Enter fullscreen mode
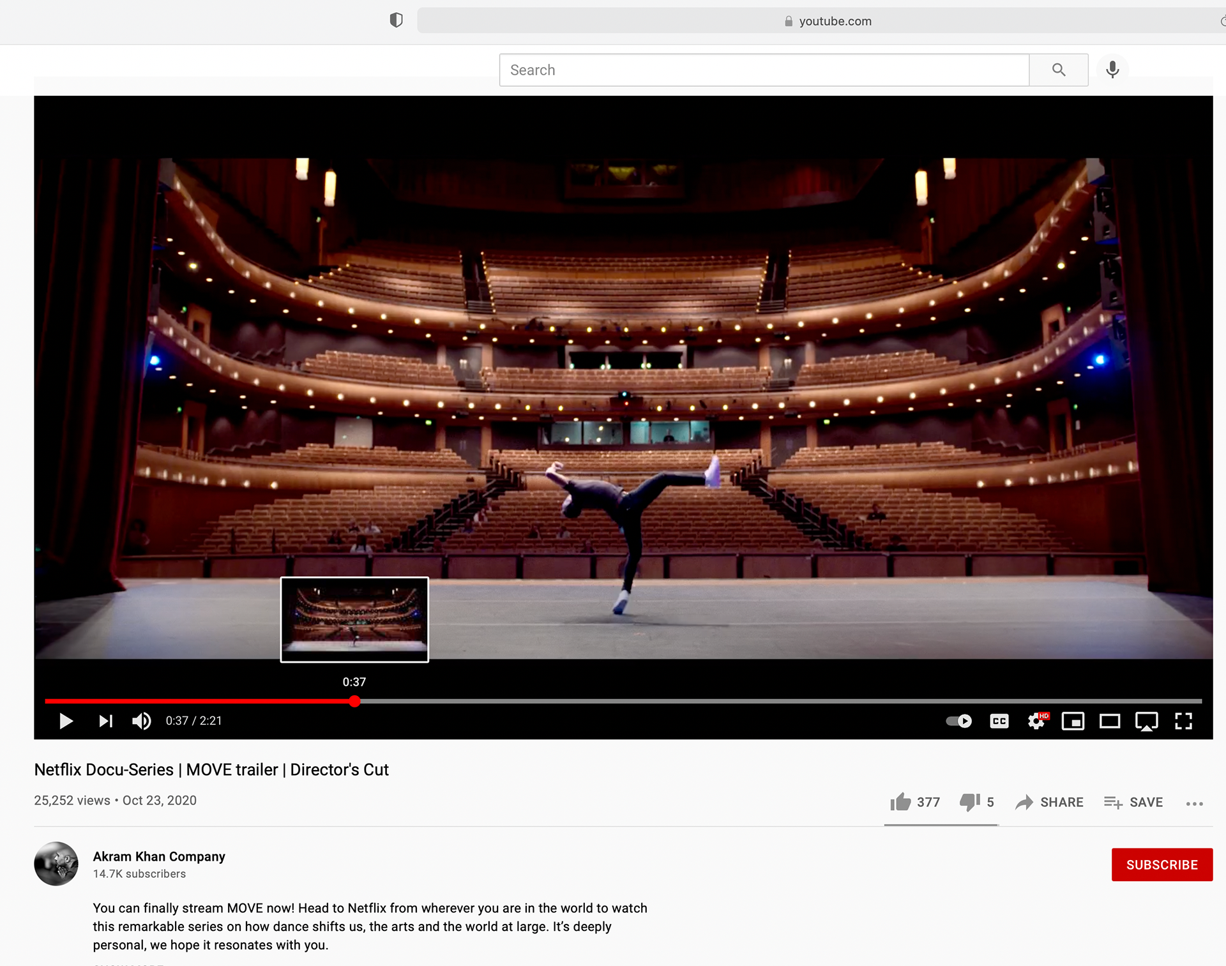 click(1184, 721)
